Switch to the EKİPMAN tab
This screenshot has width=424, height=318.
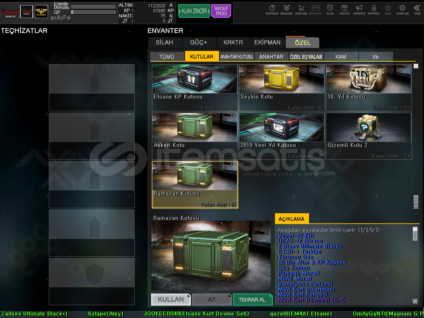[x=267, y=43]
